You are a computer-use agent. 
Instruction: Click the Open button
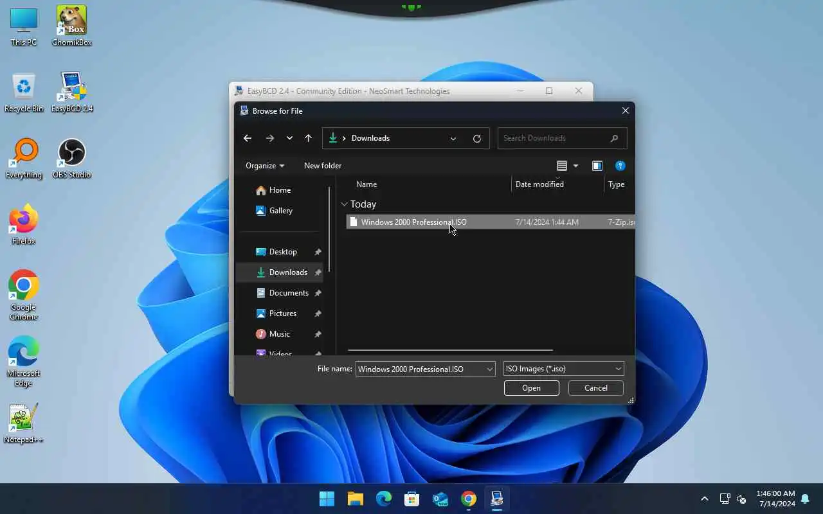pyautogui.click(x=531, y=388)
